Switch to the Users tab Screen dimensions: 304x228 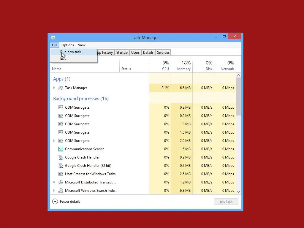click(x=135, y=53)
